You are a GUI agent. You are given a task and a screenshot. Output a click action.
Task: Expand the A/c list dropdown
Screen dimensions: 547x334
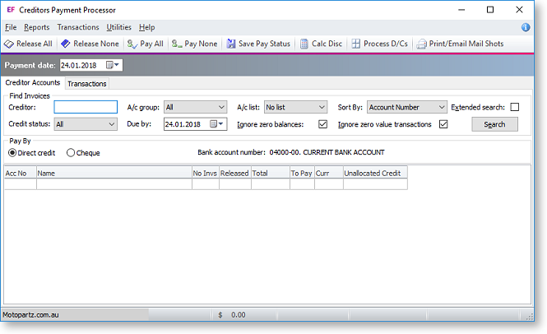click(322, 107)
